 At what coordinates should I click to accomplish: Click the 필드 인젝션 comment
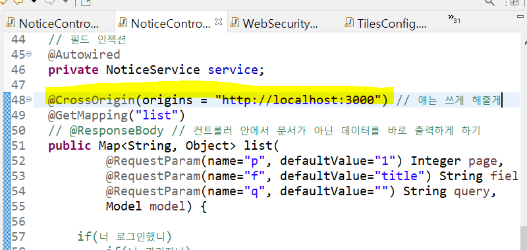[98, 40]
